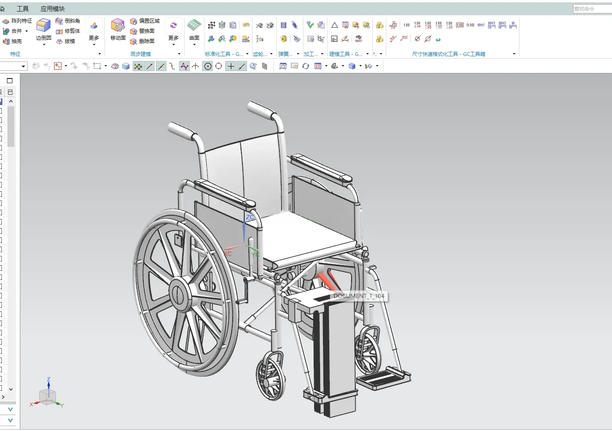This screenshot has width=612, height=431.
Task: Click the 移动面 move face icon
Action: [118, 29]
